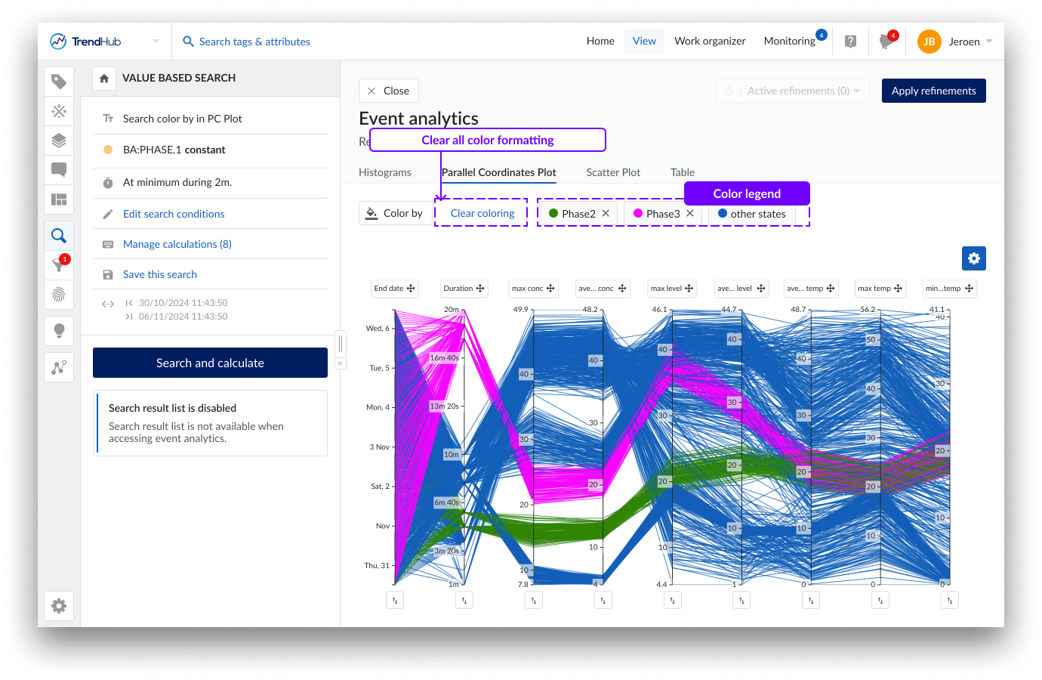1042x680 pixels.
Task: Switch to the Scatter Plot tab
Action: tap(613, 172)
